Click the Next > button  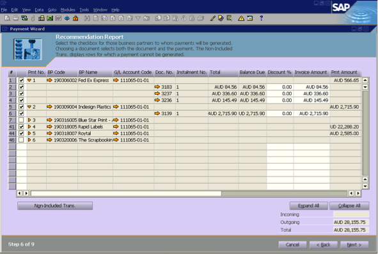pyautogui.click(x=354, y=245)
